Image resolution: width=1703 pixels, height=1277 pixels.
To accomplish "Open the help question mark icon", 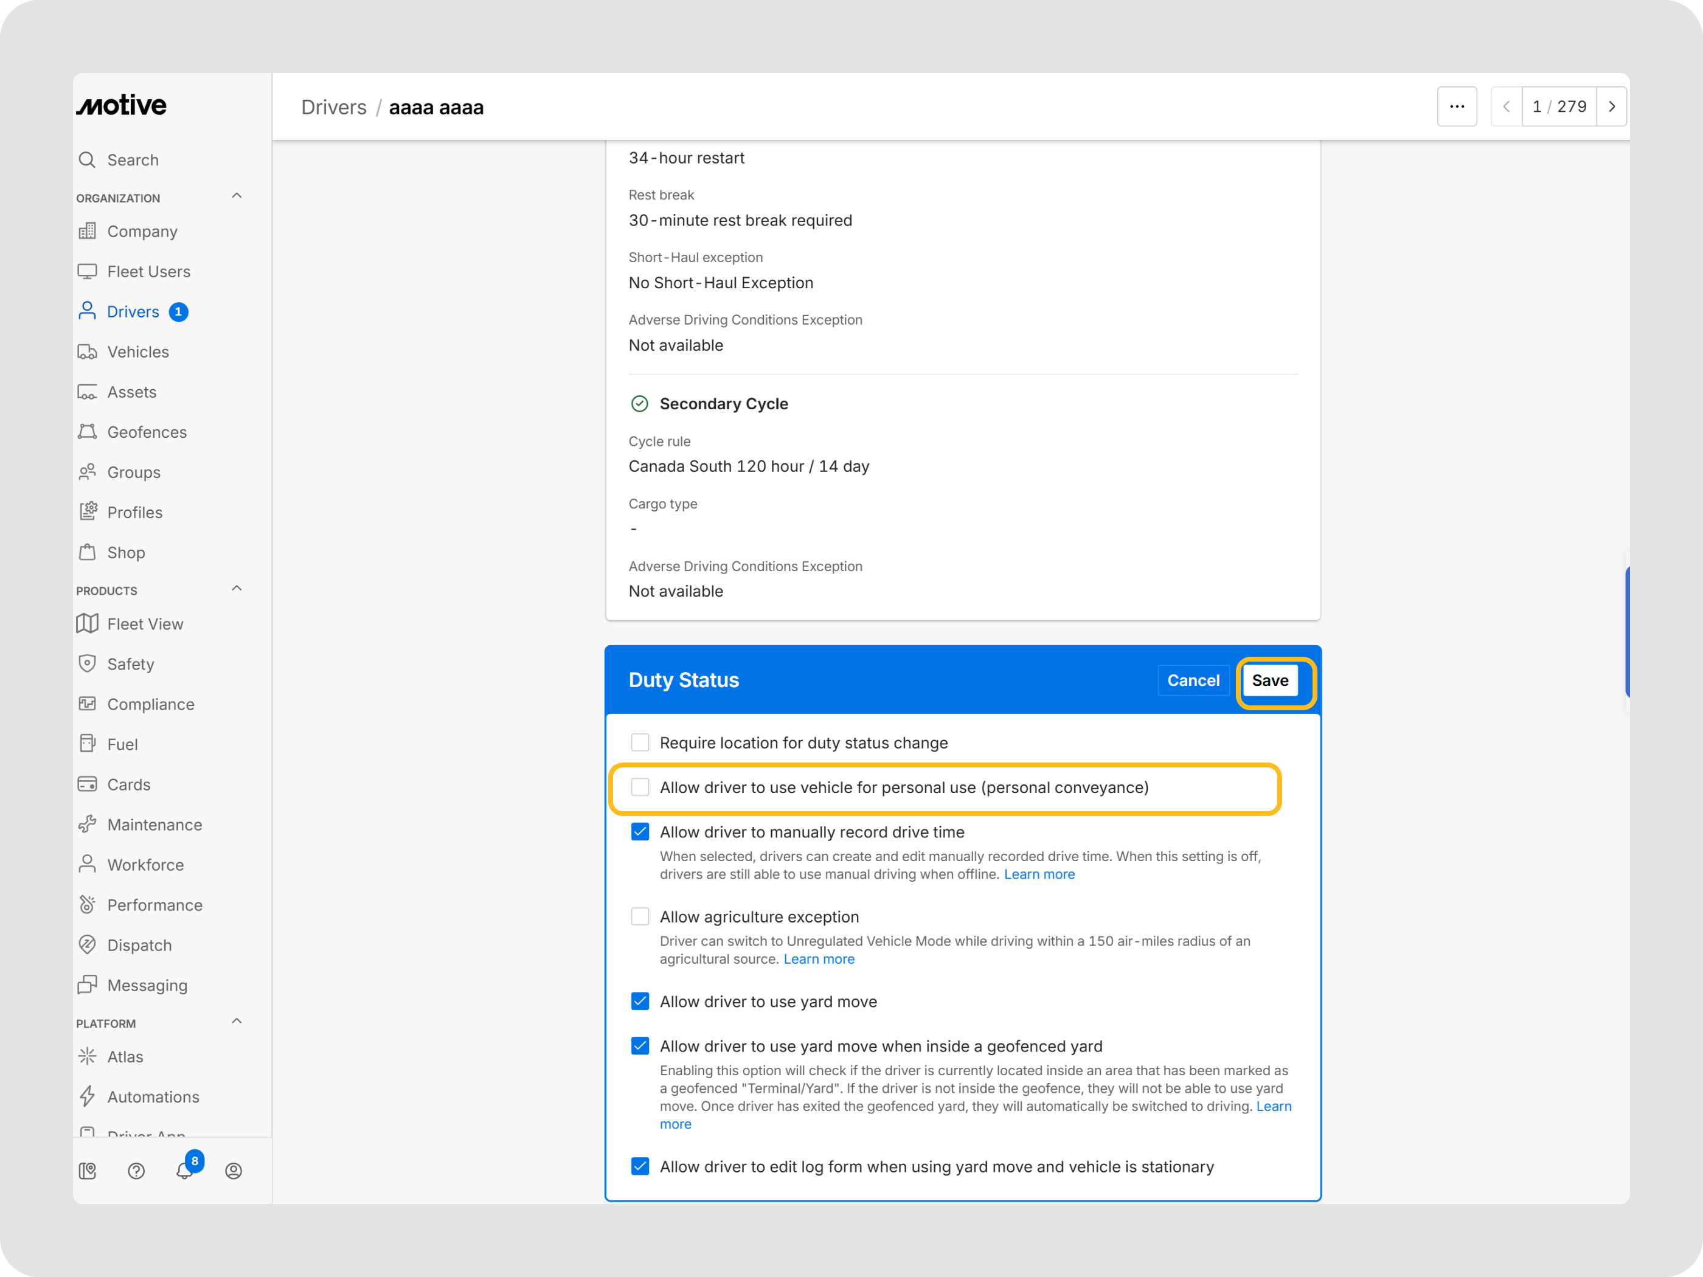I will click(x=136, y=1171).
